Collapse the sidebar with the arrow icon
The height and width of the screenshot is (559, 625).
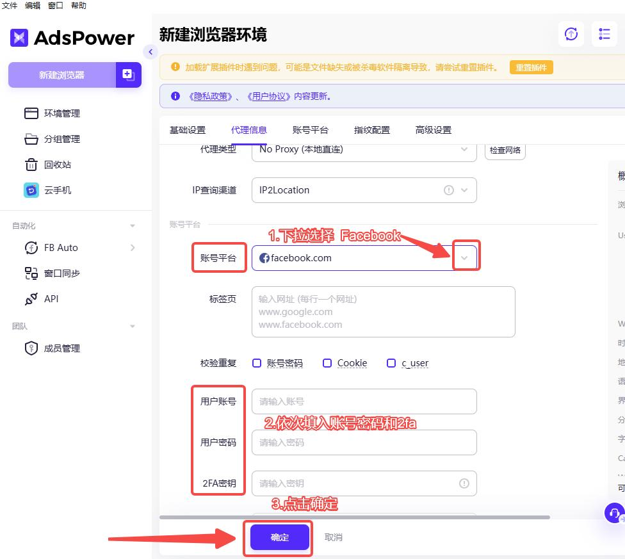click(150, 52)
